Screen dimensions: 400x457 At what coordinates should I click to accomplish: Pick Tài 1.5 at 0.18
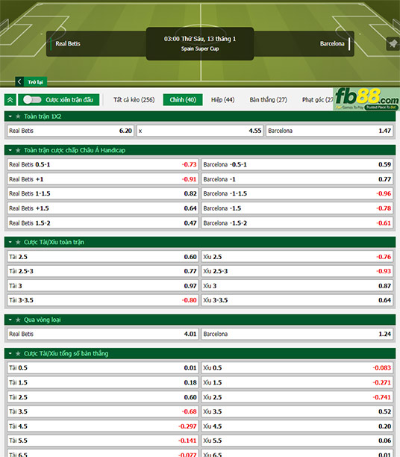(103, 382)
